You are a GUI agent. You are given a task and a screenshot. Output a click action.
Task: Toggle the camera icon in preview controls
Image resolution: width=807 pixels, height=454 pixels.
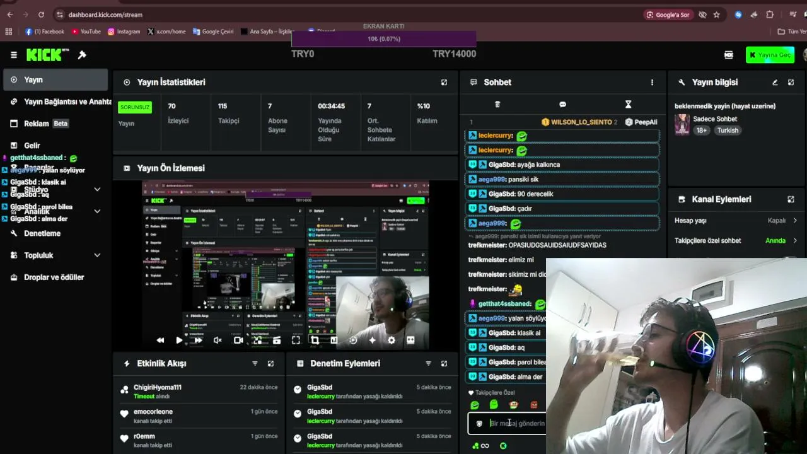[238, 340]
